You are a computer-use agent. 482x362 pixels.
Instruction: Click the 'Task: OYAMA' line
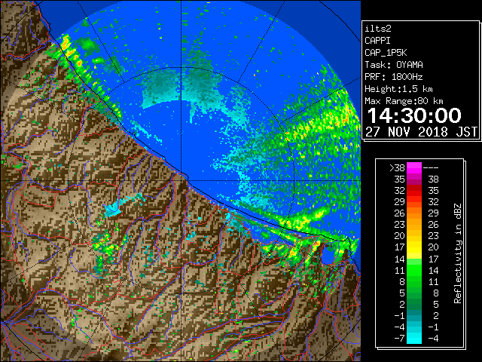click(394, 65)
